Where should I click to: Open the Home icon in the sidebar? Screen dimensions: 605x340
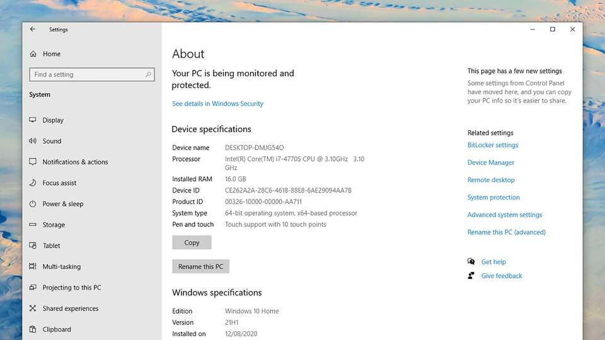point(33,54)
